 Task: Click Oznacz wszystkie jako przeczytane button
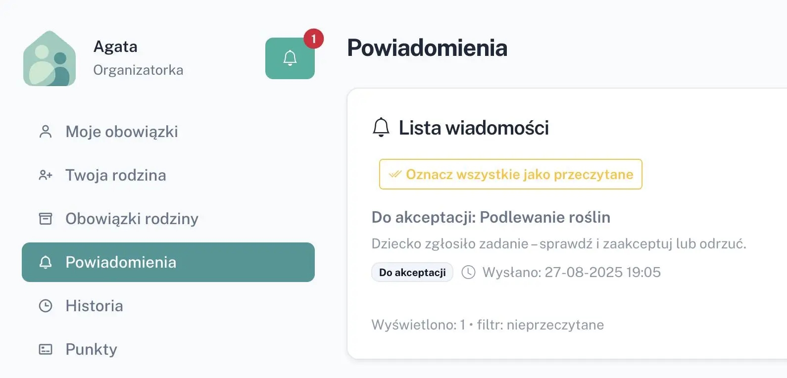510,174
